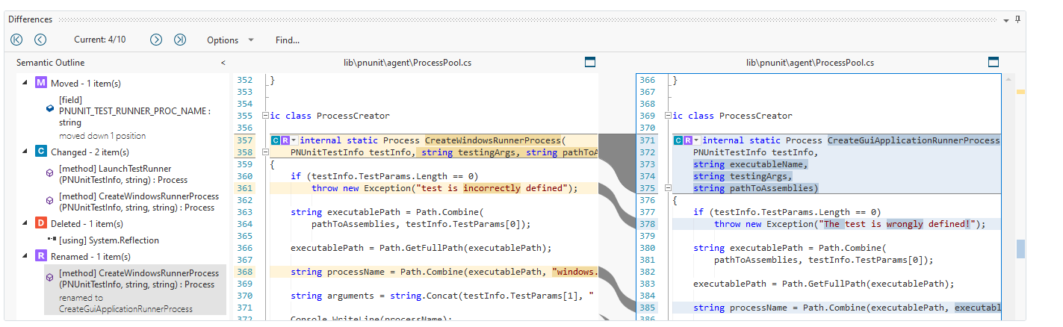Jump to the last difference
The image size is (1063, 327).
[x=180, y=40]
